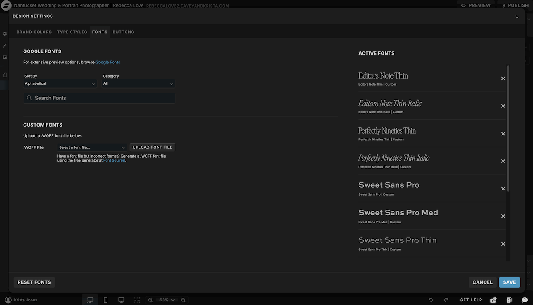This screenshot has height=305, width=533.
Task: Close the Design Settings dialog
Action: [x=517, y=16]
